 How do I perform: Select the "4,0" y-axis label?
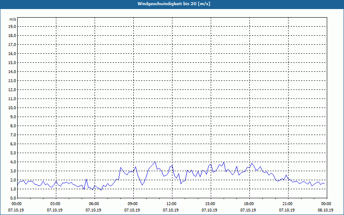point(13,162)
